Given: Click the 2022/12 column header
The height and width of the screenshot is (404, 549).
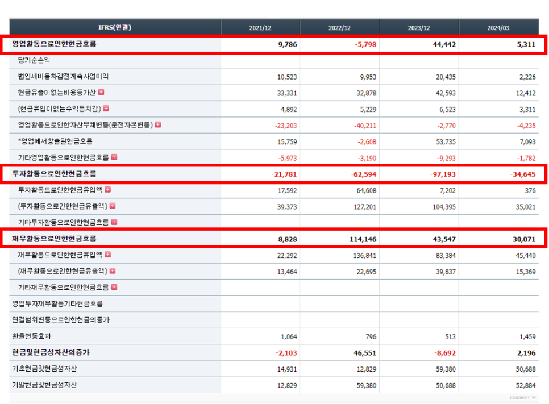Looking at the screenshot, I should (x=339, y=28).
